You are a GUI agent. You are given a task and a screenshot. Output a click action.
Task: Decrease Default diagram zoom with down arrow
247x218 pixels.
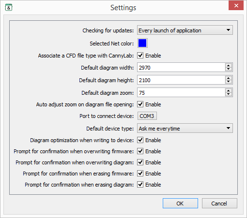click(x=229, y=94)
